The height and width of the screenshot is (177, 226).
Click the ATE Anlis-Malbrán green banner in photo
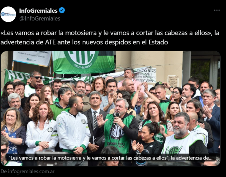click(x=83, y=62)
